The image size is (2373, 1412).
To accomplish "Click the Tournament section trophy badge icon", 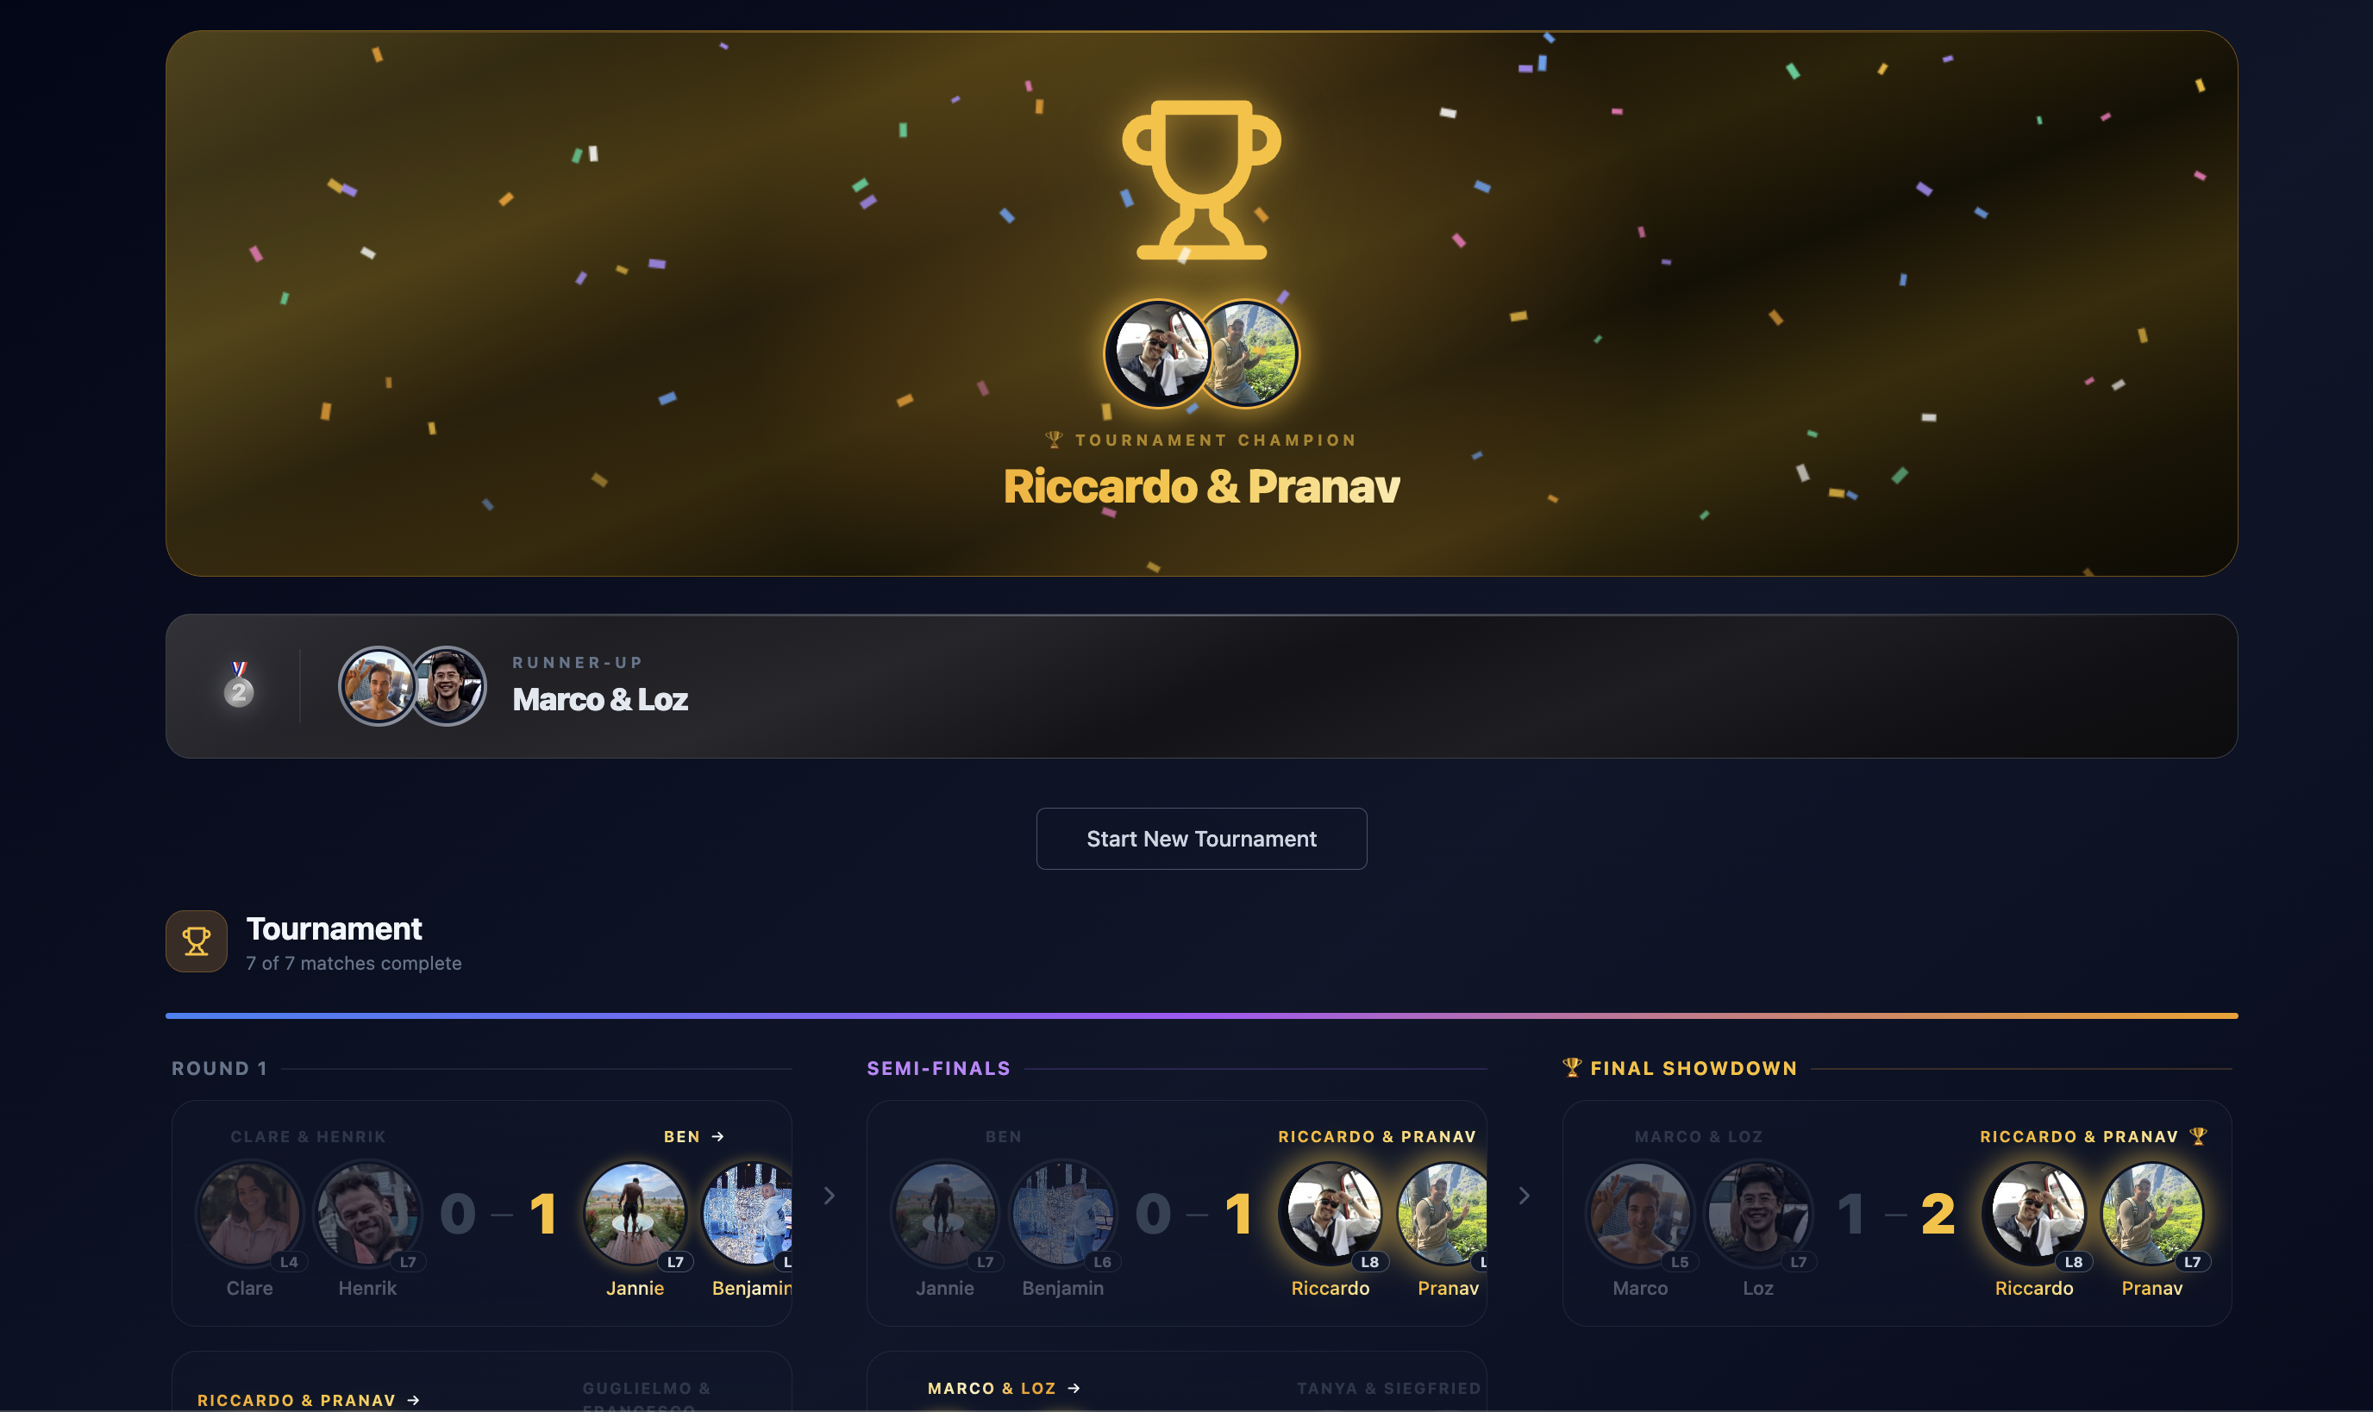I will (x=196, y=941).
